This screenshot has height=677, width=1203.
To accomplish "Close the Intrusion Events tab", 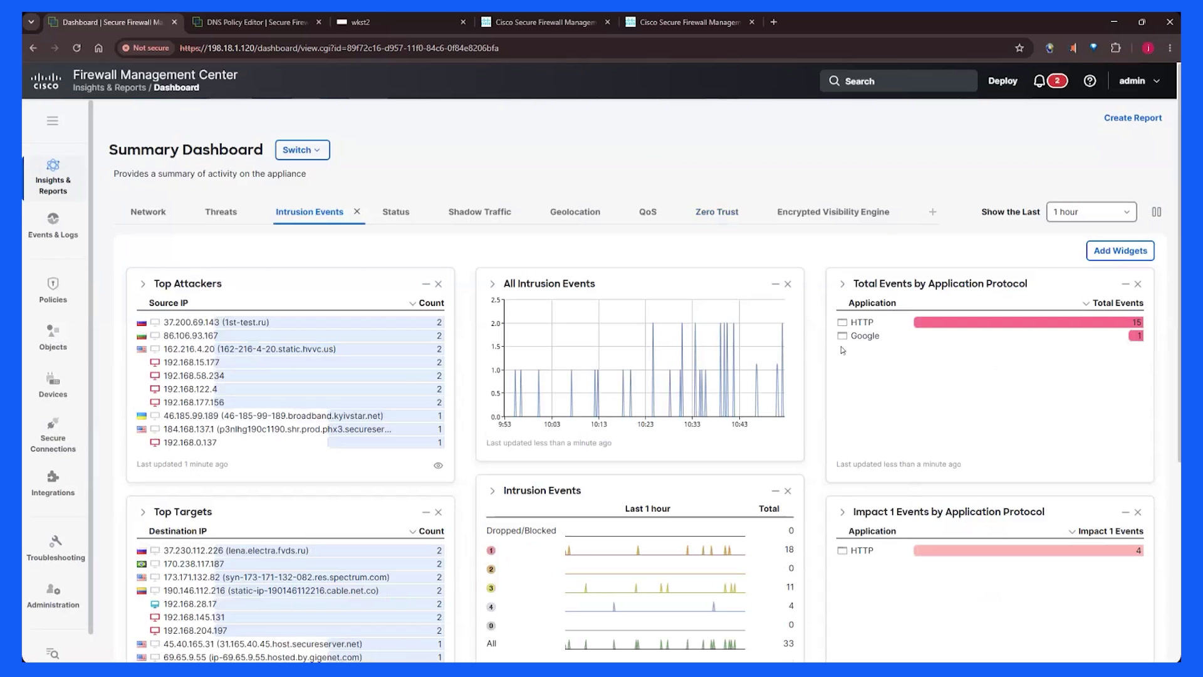I will [357, 211].
